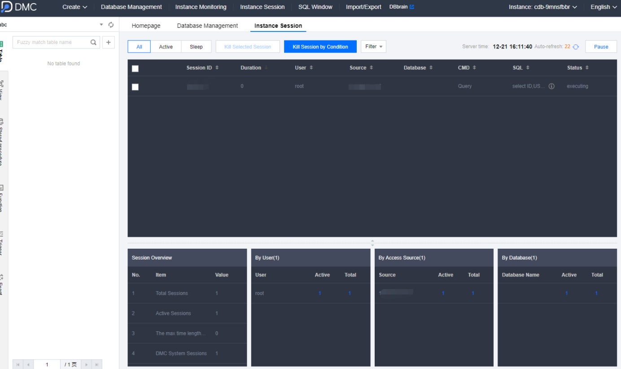
Task: Tick the checkbox for the root session row
Action: click(135, 87)
